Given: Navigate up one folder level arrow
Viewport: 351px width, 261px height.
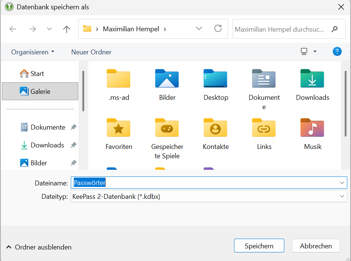Looking at the screenshot, I should 67,29.
